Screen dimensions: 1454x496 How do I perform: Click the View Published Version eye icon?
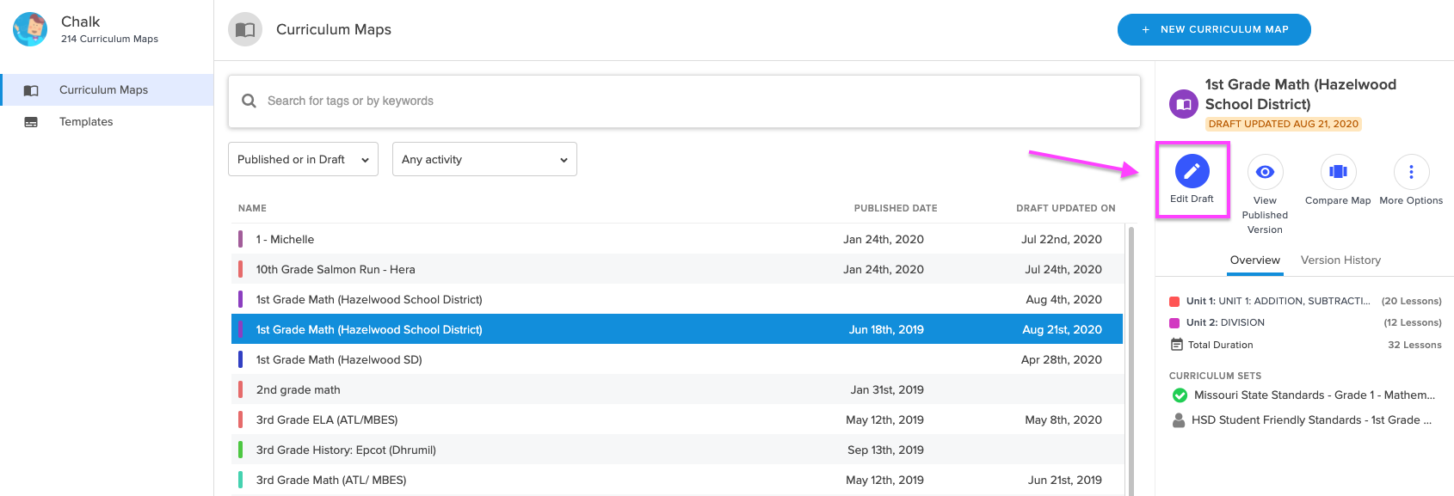1265,172
